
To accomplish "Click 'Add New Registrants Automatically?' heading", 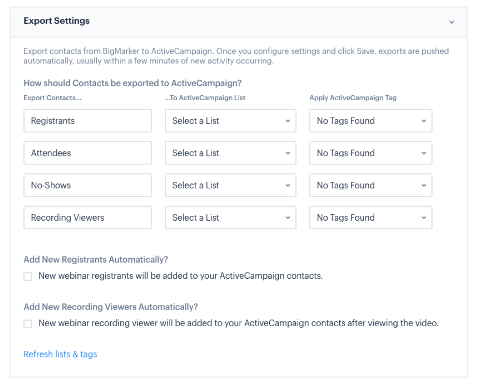I will (96, 259).
